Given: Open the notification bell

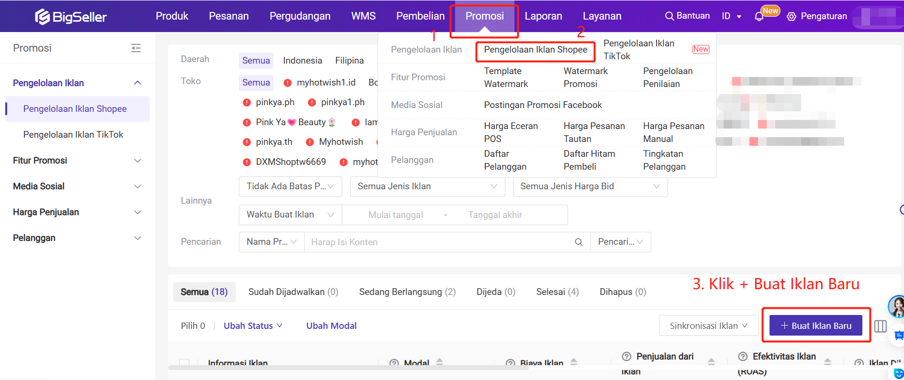Looking at the screenshot, I should click(x=759, y=16).
